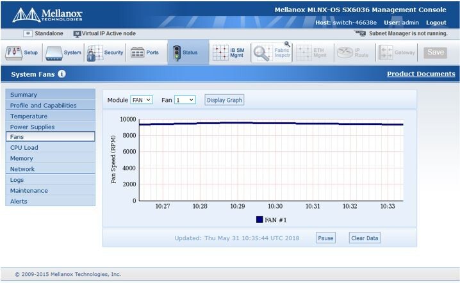The image size is (460, 283).
Task: Click the Setup tab label
Action: click(31, 53)
